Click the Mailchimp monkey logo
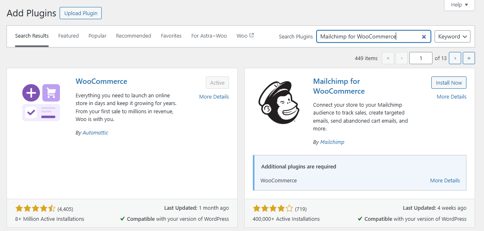484x231 pixels. tap(278, 103)
